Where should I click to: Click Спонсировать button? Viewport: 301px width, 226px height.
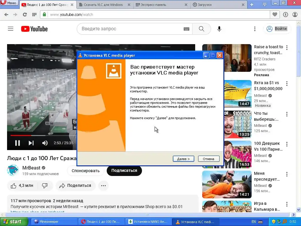click(x=86, y=171)
